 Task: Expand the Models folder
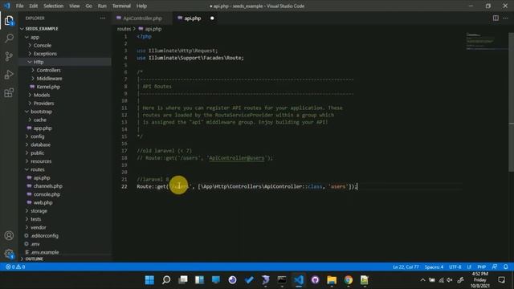click(x=42, y=95)
